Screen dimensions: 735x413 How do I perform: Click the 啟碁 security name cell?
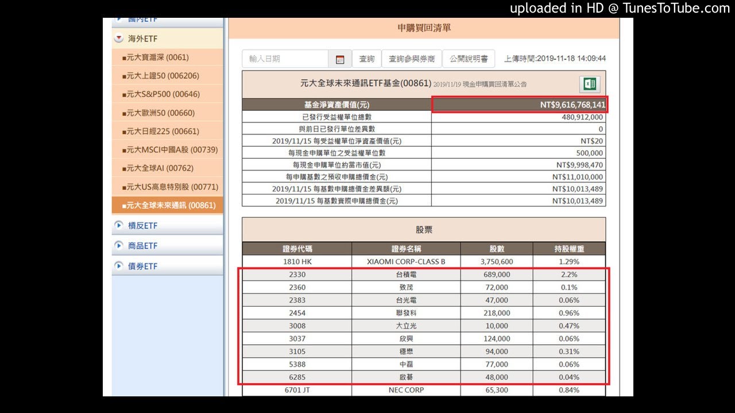pyautogui.click(x=406, y=377)
